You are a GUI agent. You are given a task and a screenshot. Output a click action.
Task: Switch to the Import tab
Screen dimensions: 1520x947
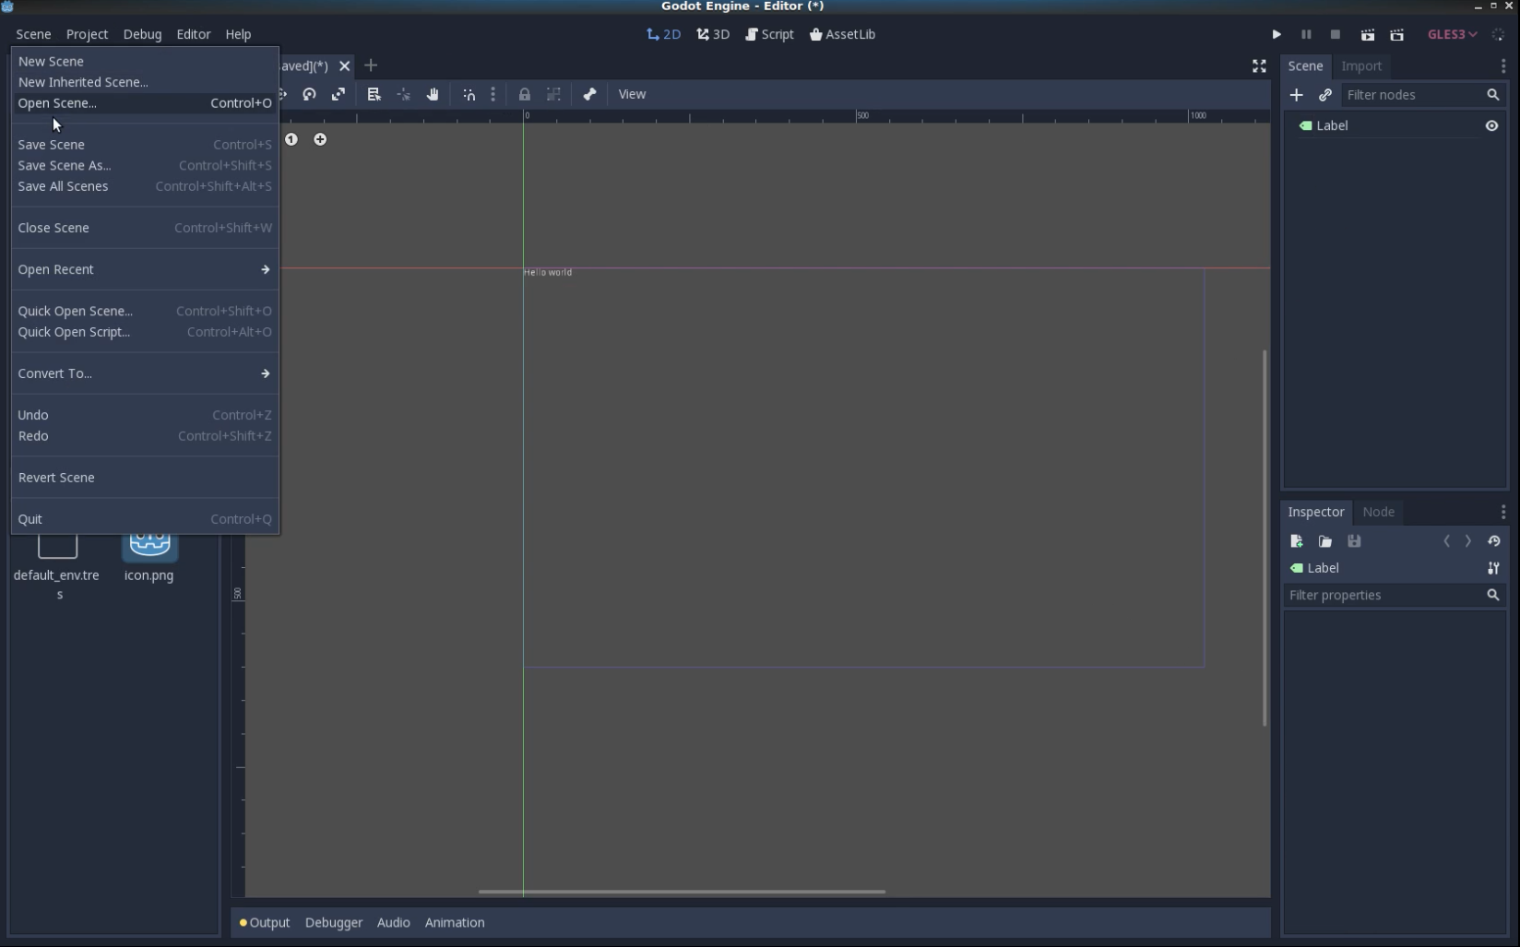coord(1360,66)
